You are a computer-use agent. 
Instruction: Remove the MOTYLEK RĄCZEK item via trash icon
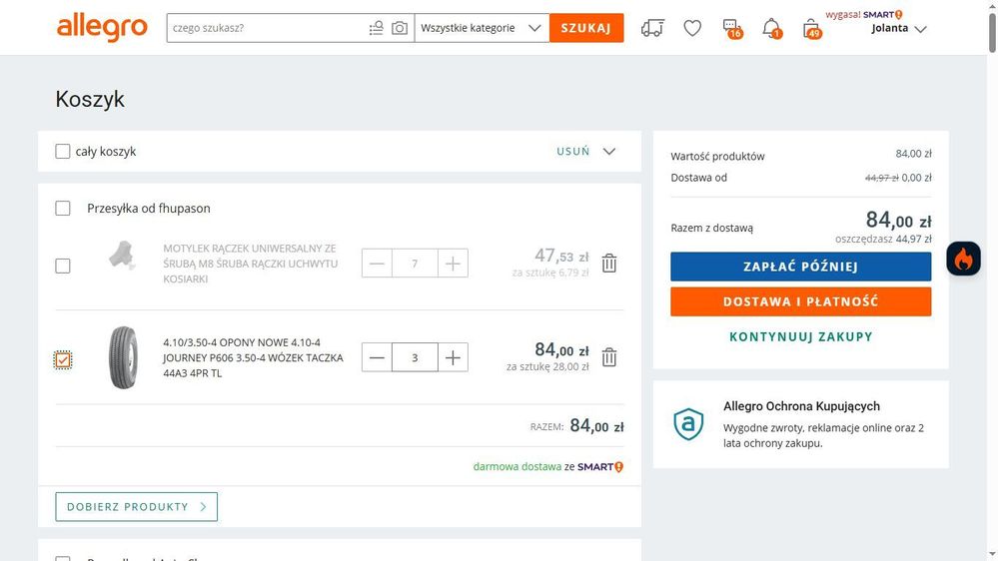[609, 264]
